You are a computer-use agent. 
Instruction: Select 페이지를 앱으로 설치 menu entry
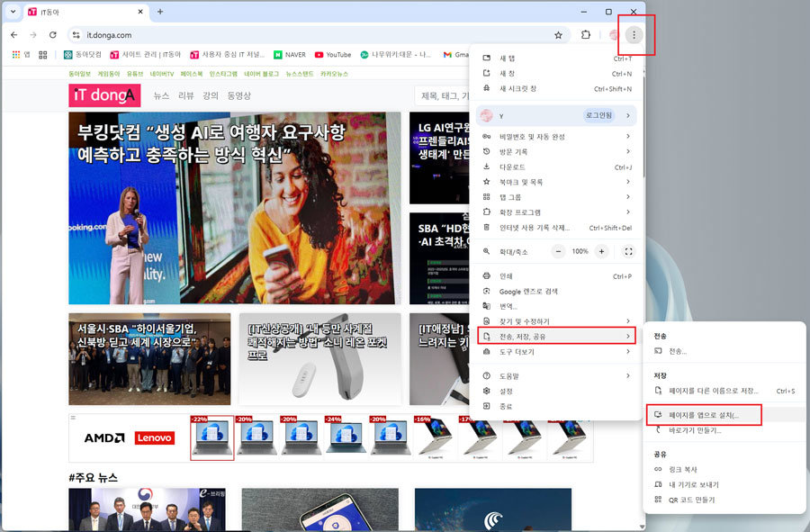point(703,415)
